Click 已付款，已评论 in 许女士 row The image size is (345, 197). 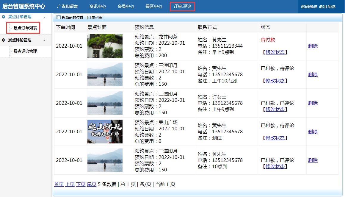click(x=277, y=103)
